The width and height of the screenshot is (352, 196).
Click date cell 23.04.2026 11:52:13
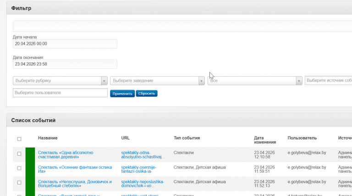coord(264,184)
